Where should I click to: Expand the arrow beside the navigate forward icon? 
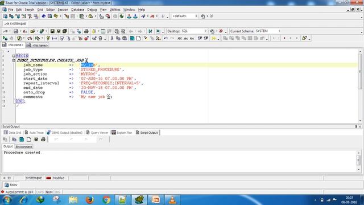[x=144, y=31]
